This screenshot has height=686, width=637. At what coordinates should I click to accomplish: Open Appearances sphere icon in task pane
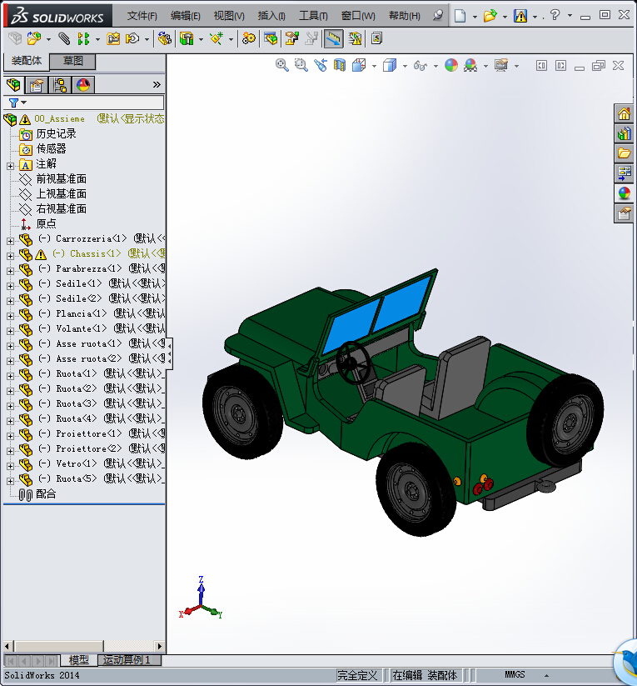[x=624, y=193]
